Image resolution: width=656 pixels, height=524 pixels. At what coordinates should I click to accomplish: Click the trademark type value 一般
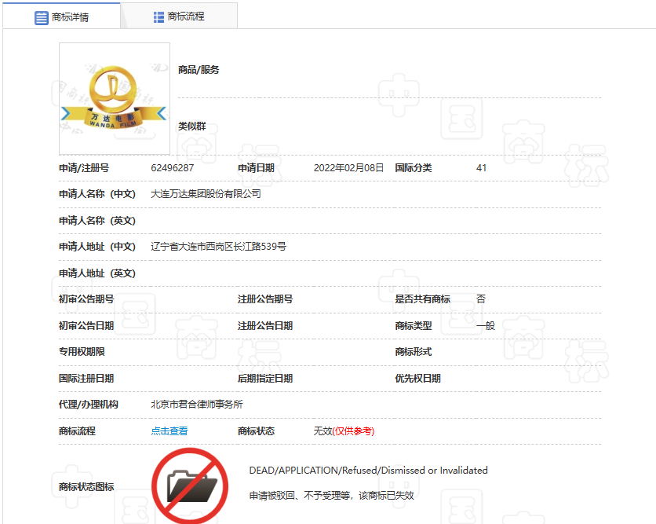[485, 326]
